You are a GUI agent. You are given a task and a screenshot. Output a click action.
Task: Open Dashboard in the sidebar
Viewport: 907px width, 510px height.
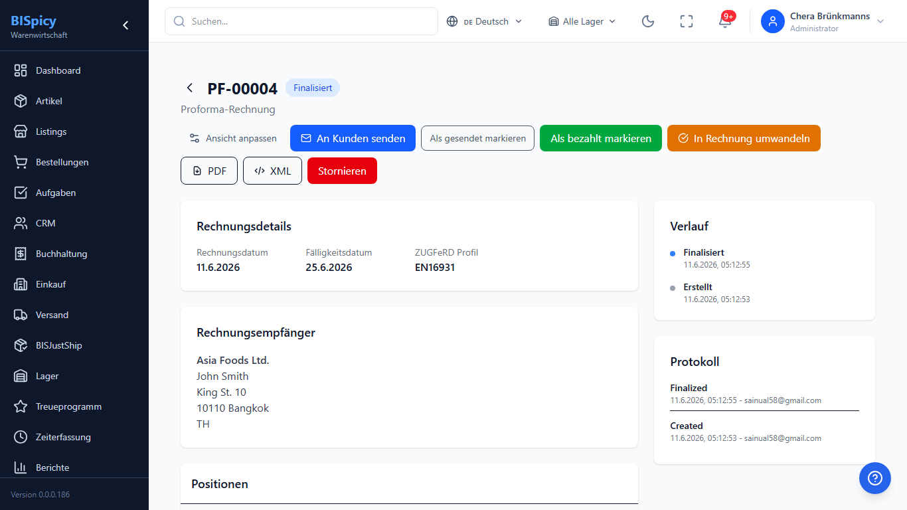74,70
